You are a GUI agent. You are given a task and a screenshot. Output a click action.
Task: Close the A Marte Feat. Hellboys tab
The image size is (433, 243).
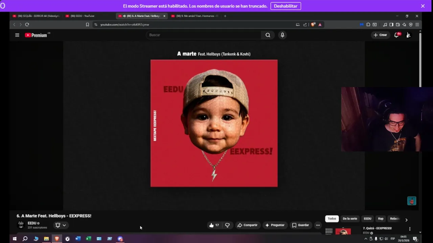coord(164,16)
